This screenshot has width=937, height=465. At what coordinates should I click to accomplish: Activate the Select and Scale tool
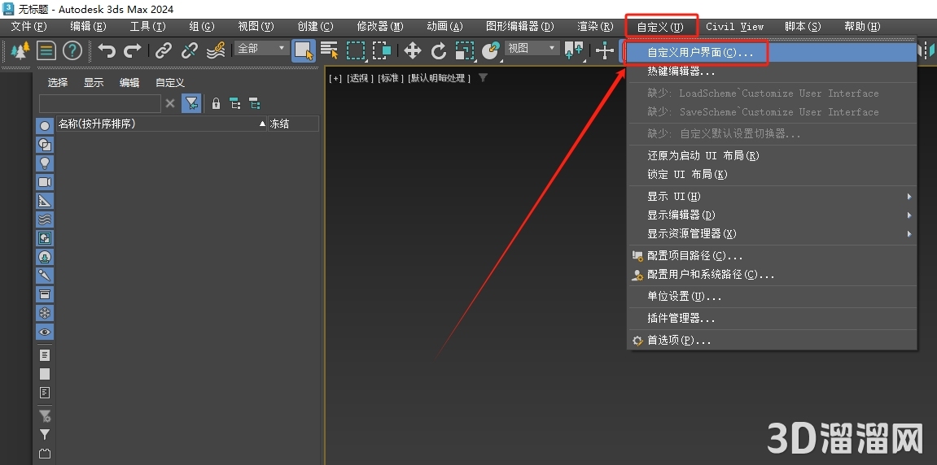tap(464, 50)
